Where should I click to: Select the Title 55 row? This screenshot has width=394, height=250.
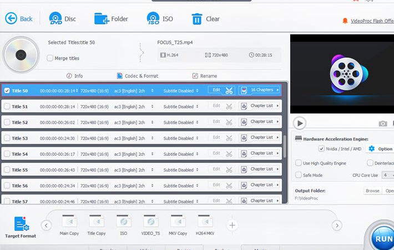(x=142, y=170)
